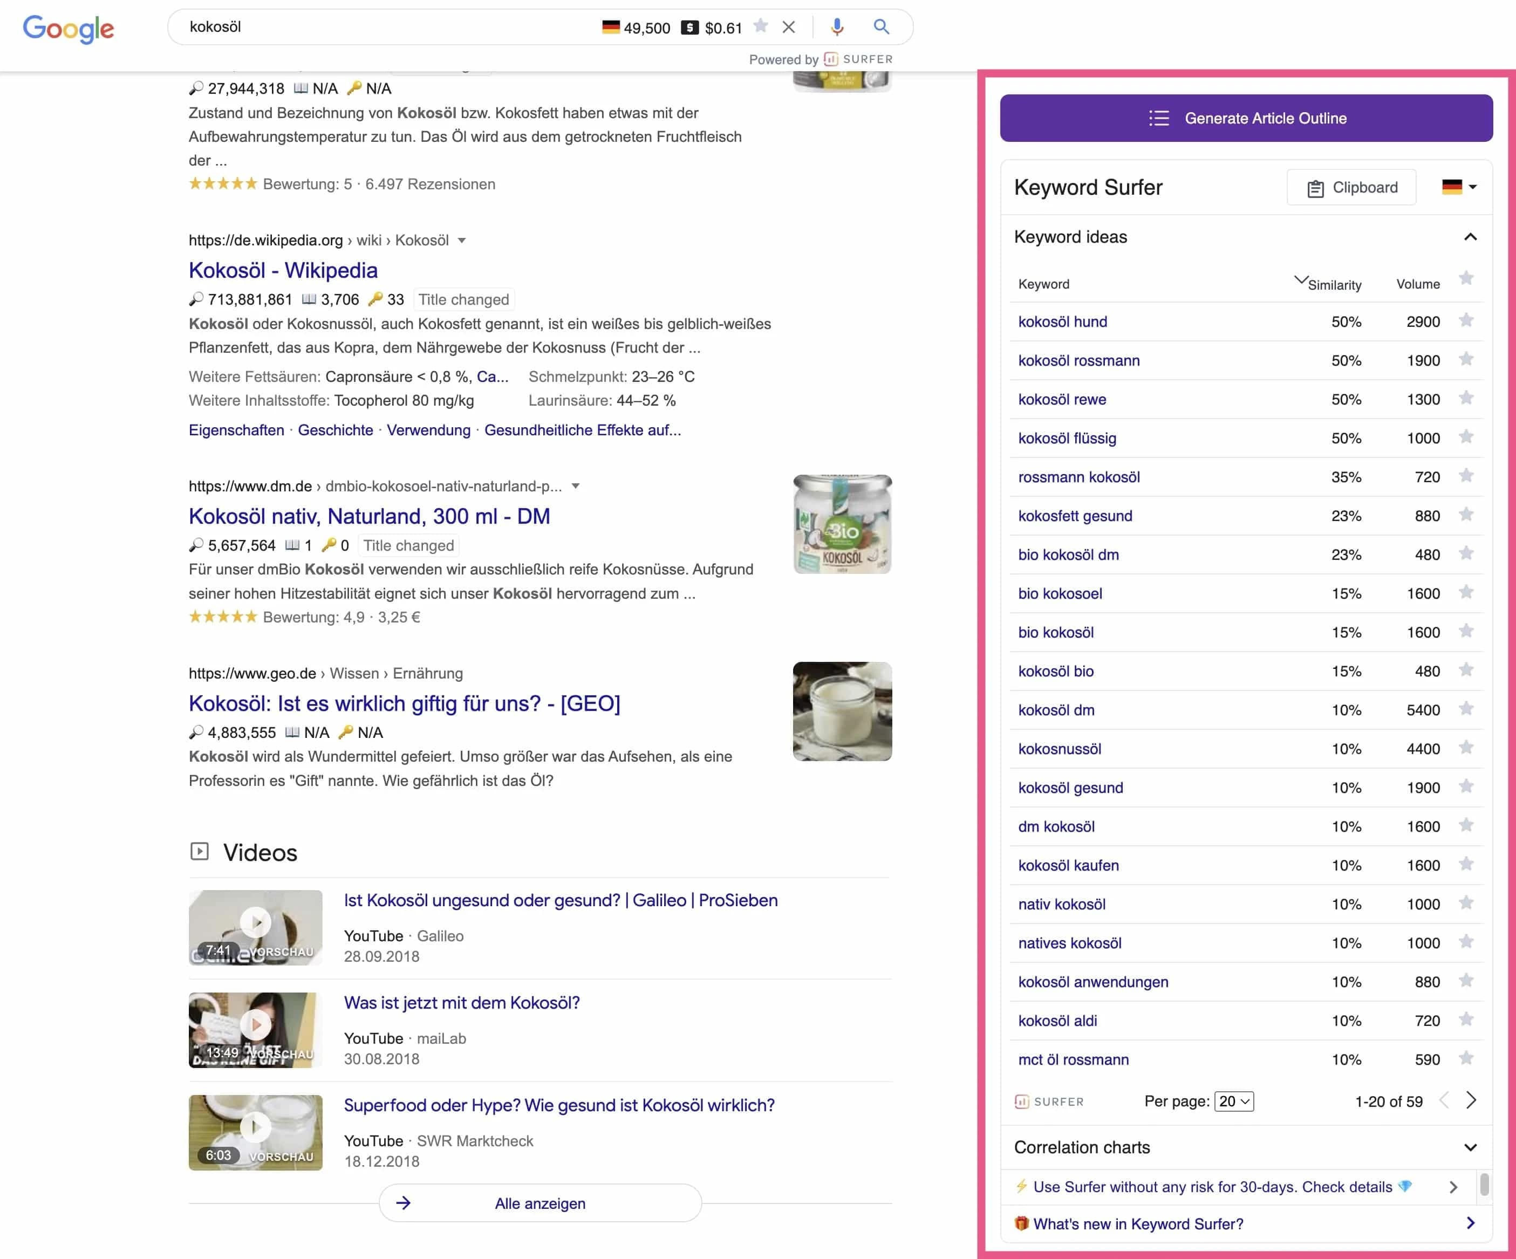Run the search via the magnifier icon

pos(880,27)
